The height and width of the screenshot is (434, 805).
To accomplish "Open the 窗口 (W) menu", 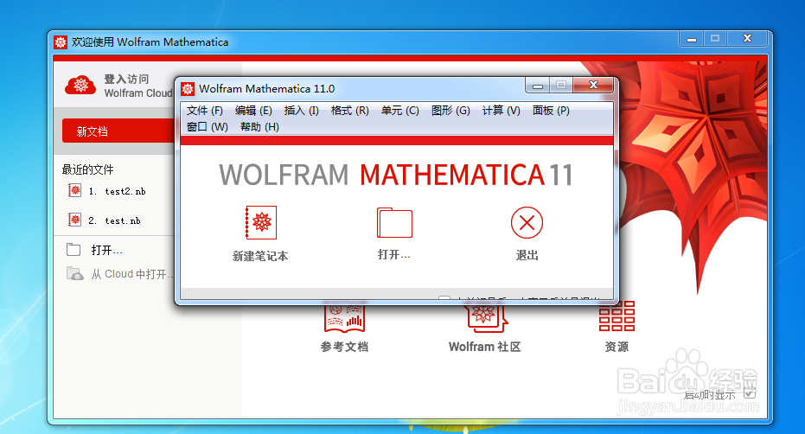I will pos(207,127).
